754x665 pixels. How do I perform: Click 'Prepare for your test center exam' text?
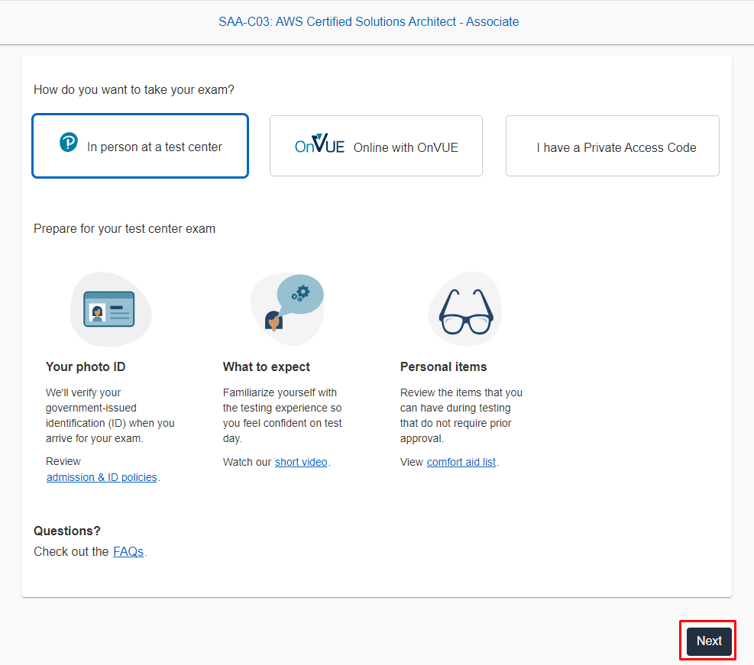(125, 228)
